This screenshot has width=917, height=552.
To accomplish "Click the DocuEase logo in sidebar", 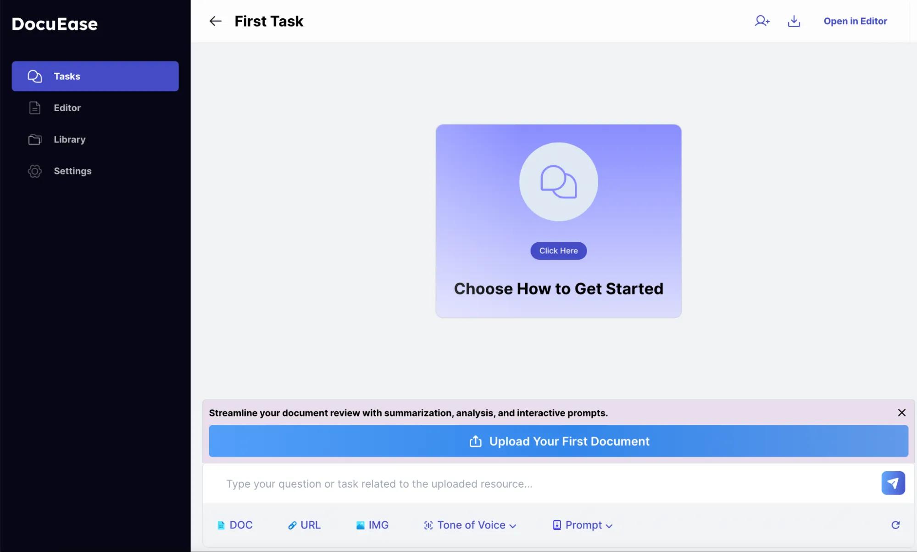I will click(55, 23).
